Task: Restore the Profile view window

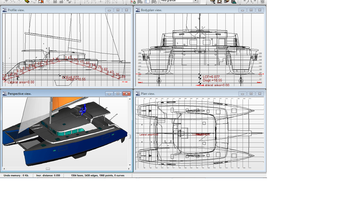Action: click(x=118, y=10)
